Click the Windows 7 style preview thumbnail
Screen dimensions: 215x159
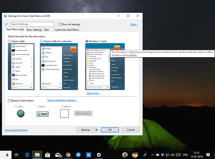[105, 67]
